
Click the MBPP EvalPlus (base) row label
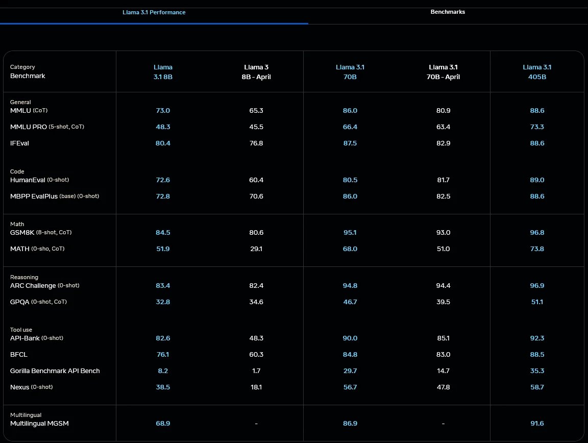(x=55, y=196)
